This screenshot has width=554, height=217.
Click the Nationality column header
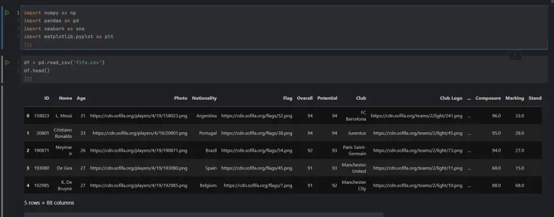[204, 98]
